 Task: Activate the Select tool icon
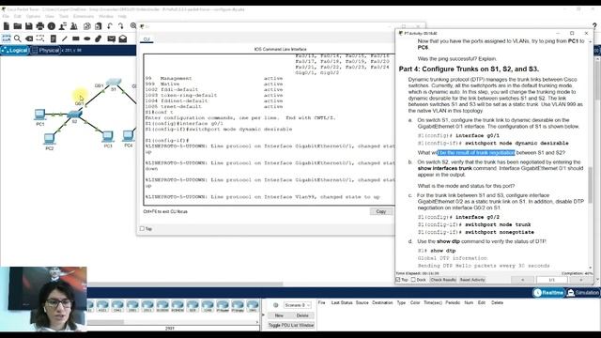[x=7, y=38]
